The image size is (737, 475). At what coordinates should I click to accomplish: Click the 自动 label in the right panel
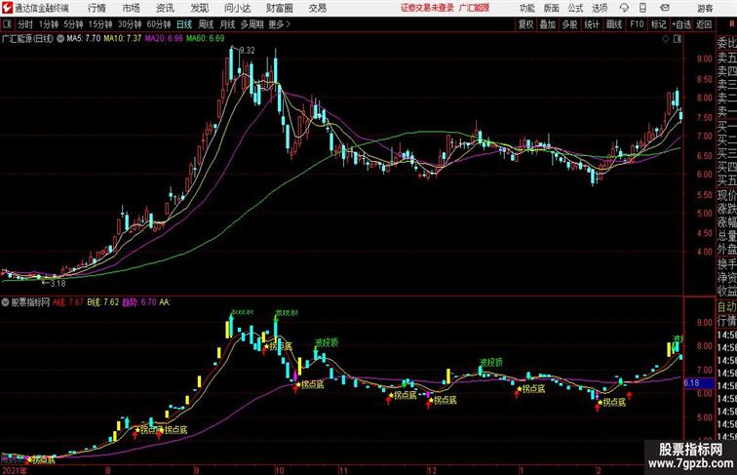[x=726, y=306]
